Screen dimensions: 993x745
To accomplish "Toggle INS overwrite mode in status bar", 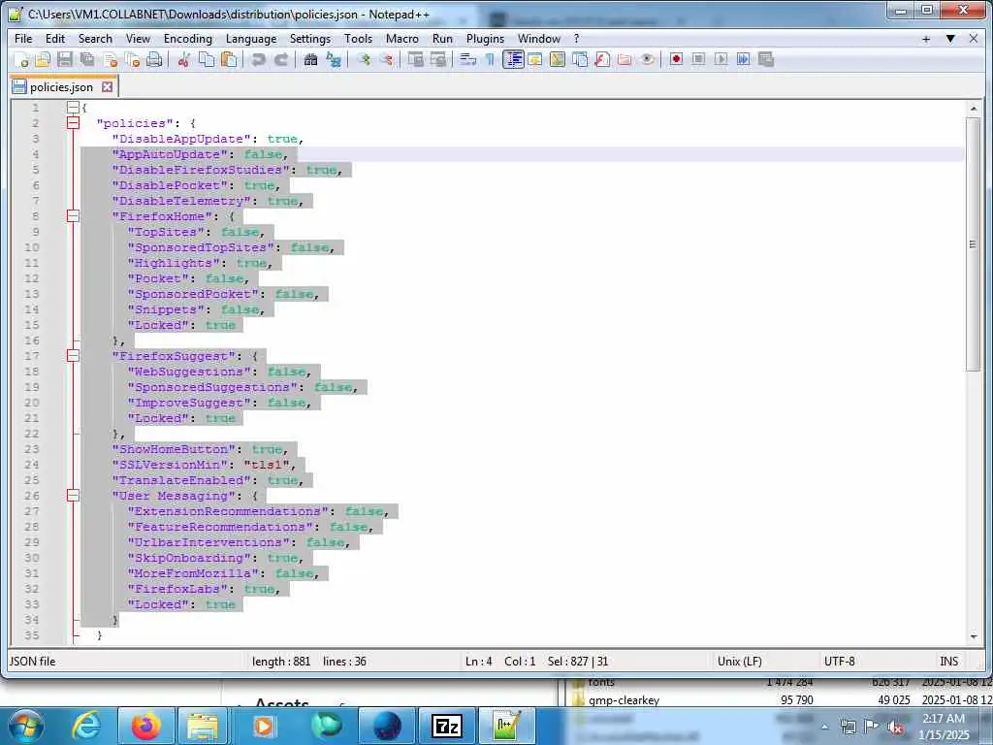I will coord(948,662).
